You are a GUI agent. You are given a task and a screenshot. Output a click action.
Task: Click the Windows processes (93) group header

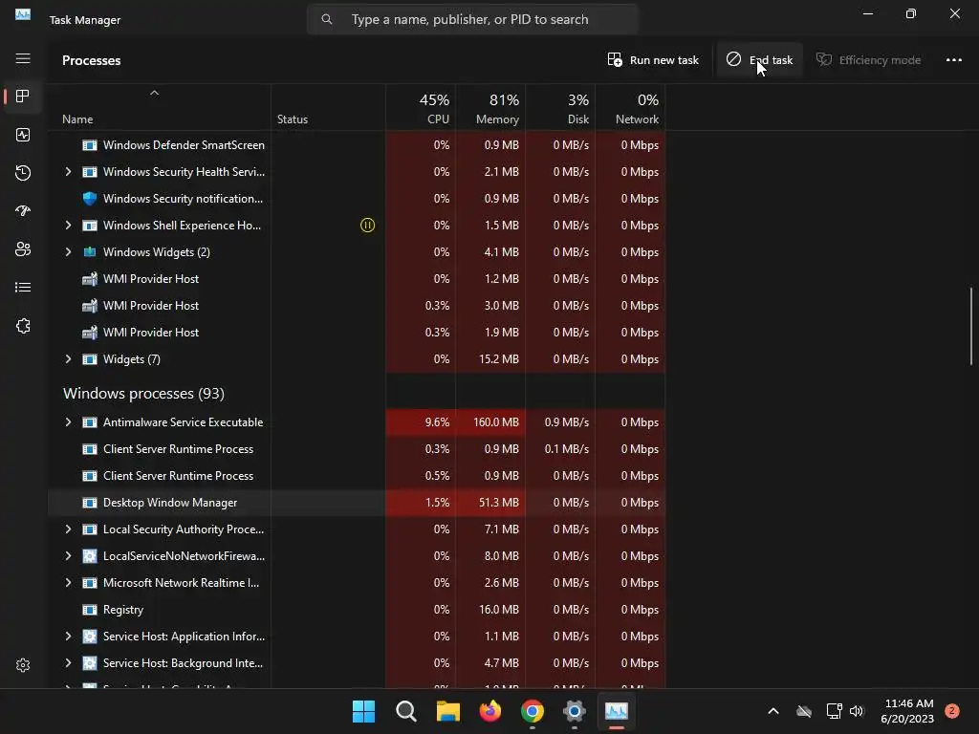point(143,393)
